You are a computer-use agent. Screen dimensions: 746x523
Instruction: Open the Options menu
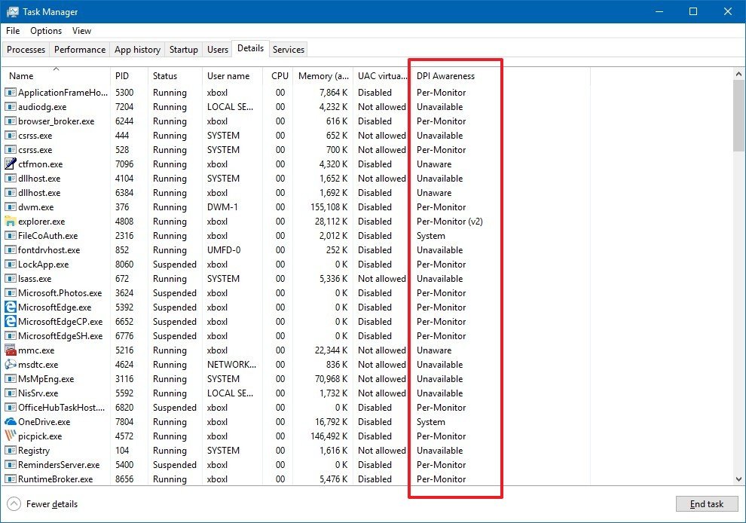tap(46, 30)
